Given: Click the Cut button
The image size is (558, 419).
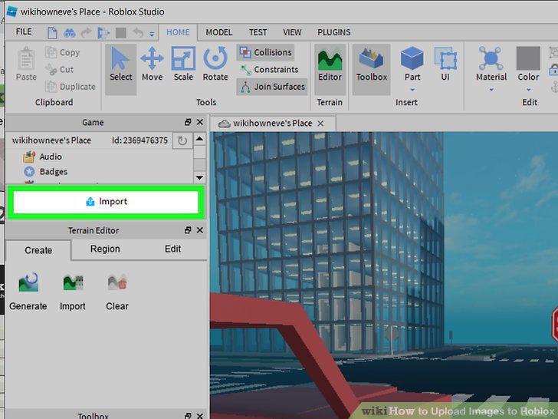Looking at the screenshot, I should 60,70.
